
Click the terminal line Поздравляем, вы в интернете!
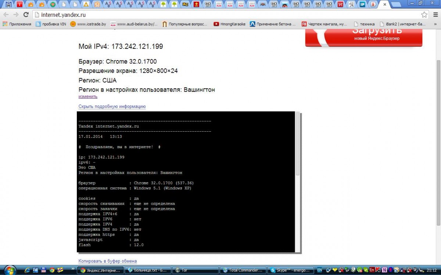pos(119,147)
